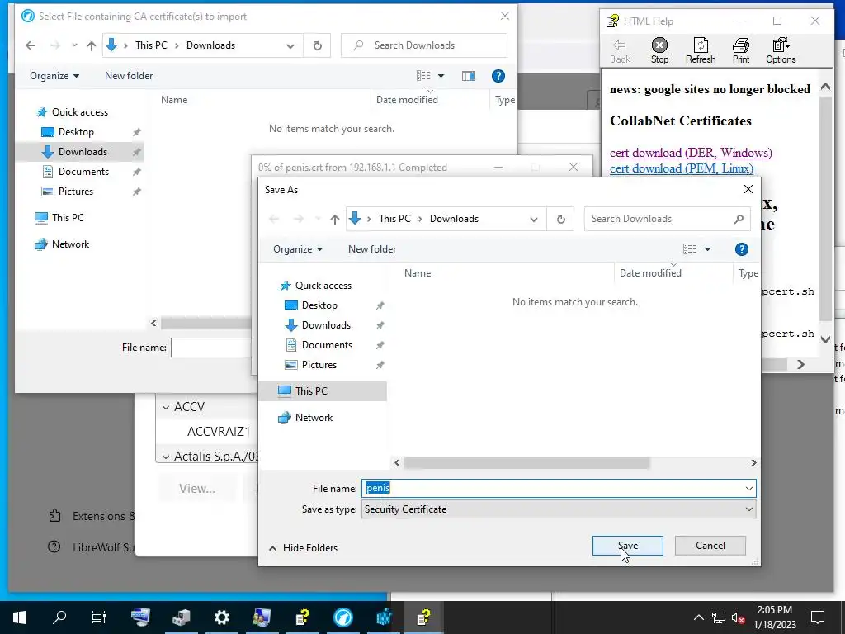845x634 pixels.
Task: Click muted volume icon in tray
Action: (x=738, y=617)
